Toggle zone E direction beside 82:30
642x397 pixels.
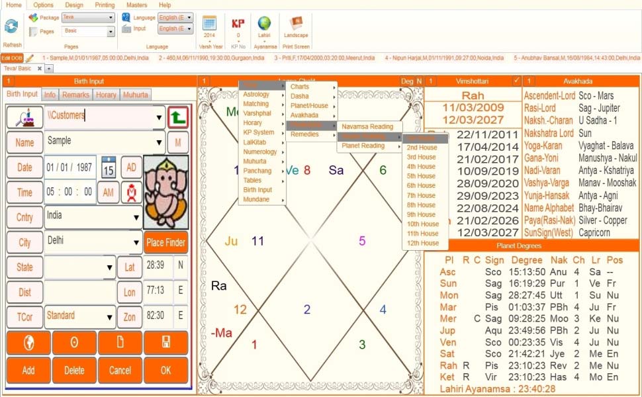[x=181, y=316]
